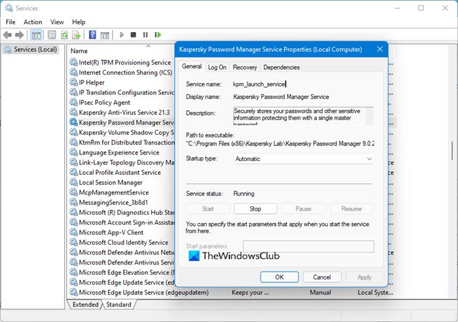Click the Restart Service toolbar icon
The height and width of the screenshot is (322, 458).
pyautogui.click(x=158, y=35)
